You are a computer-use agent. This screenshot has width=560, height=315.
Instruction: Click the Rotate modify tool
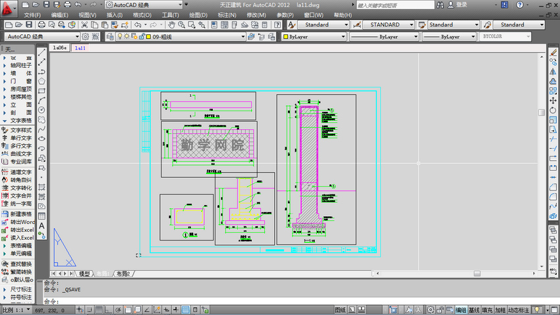coord(553,110)
